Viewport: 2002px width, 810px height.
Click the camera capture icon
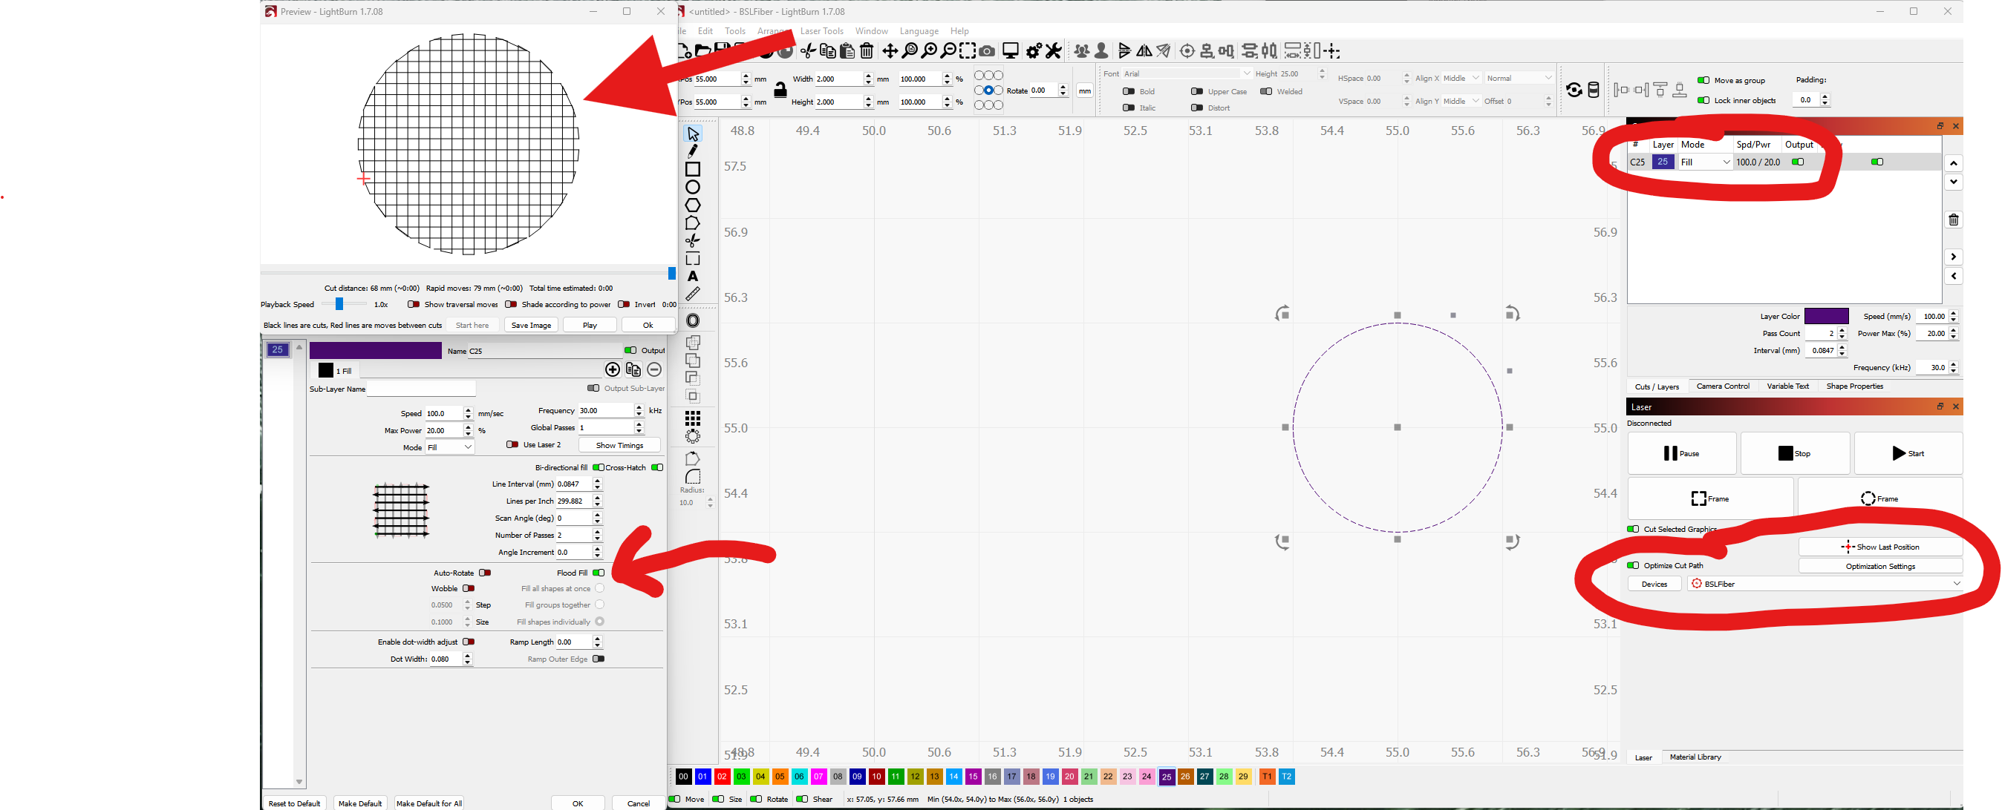coord(987,51)
